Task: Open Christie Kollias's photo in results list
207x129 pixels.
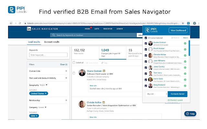Action: (82, 104)
